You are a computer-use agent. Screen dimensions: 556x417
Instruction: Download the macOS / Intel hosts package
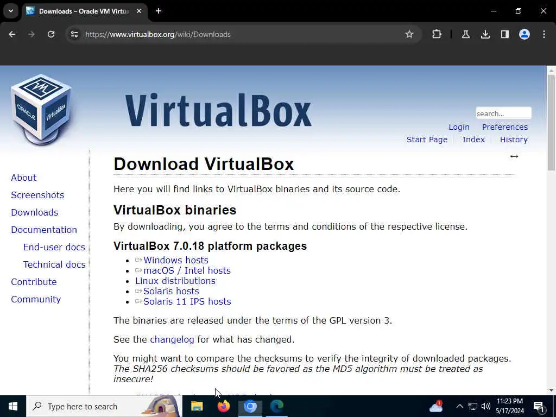coord(187,270)
